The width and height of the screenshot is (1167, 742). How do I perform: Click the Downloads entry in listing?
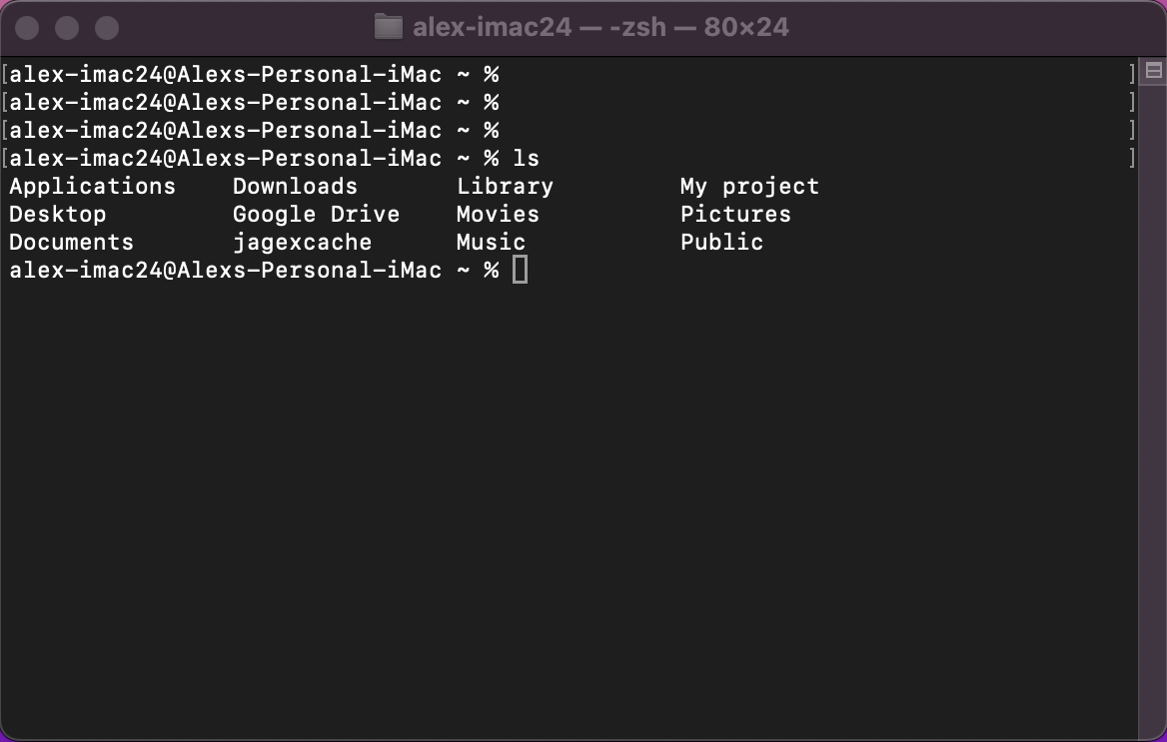coord(295,186)
